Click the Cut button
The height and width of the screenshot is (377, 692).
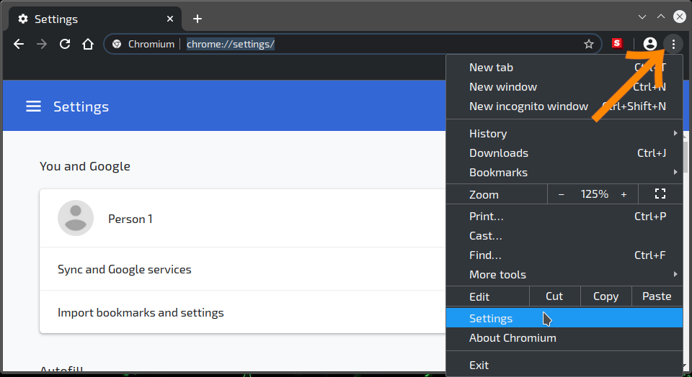pyautogui.click(x=554, y=296)
